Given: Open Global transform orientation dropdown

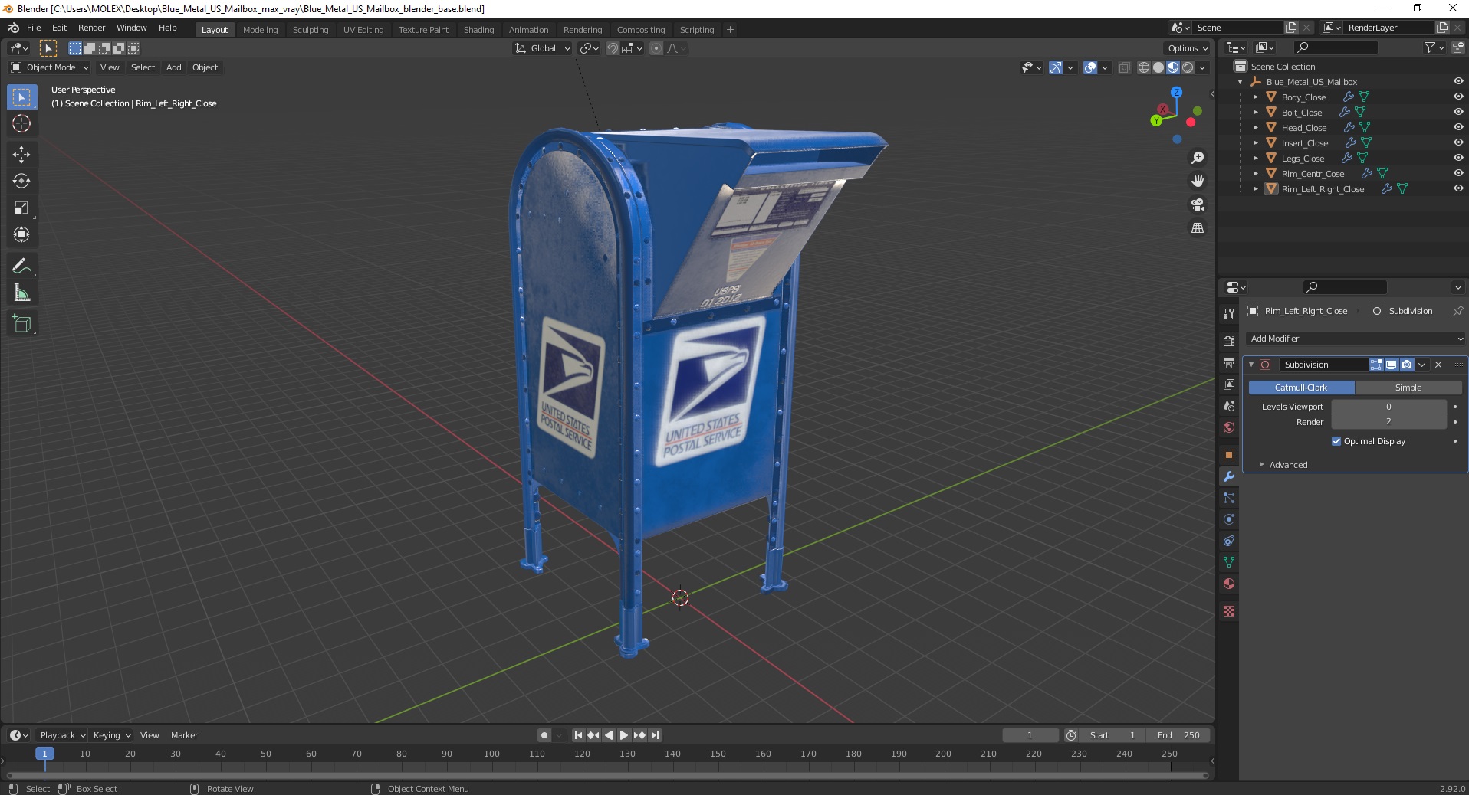Looking at the screenshot, I should click(x=543, y=48).
